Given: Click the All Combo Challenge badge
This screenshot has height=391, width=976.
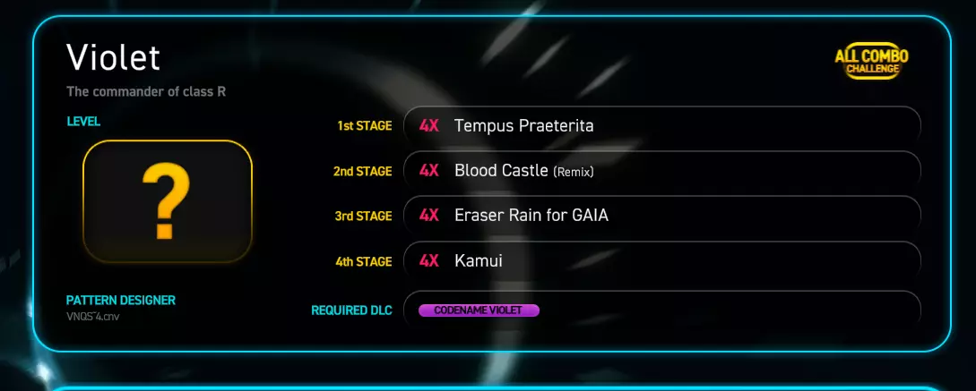Looking at the screenshot, I should [x=871, y=62].
